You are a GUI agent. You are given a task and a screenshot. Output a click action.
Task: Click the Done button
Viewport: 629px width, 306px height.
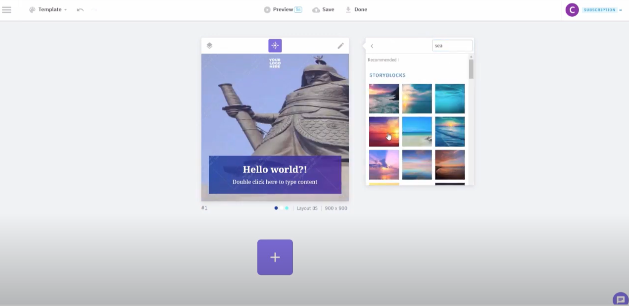(360, 9)
